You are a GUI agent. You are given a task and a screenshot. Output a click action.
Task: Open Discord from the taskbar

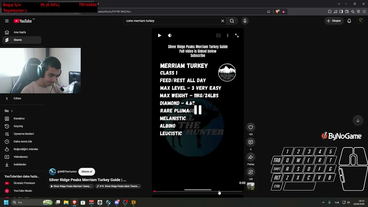tap(117, 202)
